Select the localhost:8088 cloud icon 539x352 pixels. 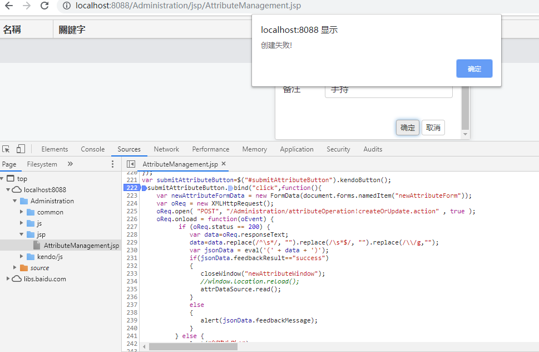[x=17, y=189]
